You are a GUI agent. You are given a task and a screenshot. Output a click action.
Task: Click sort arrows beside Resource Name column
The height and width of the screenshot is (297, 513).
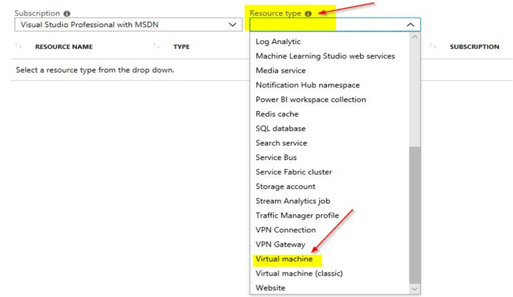pyautogui.click(x=18, y=46)
